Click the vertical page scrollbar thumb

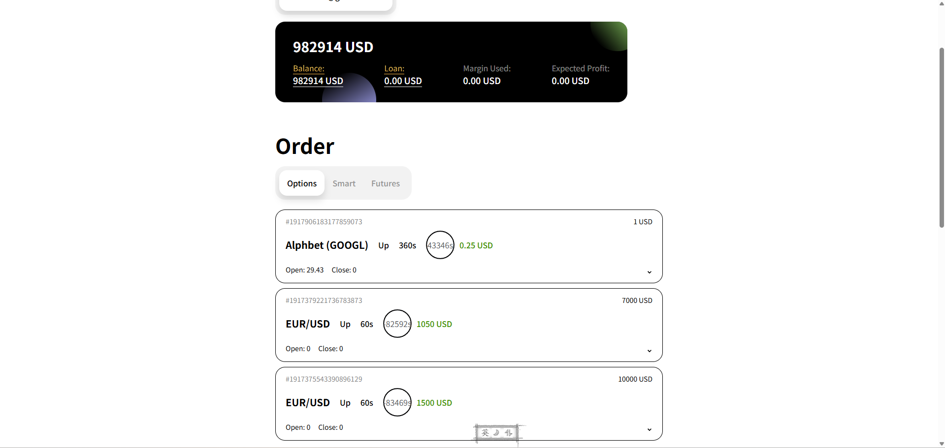[942, 138]
